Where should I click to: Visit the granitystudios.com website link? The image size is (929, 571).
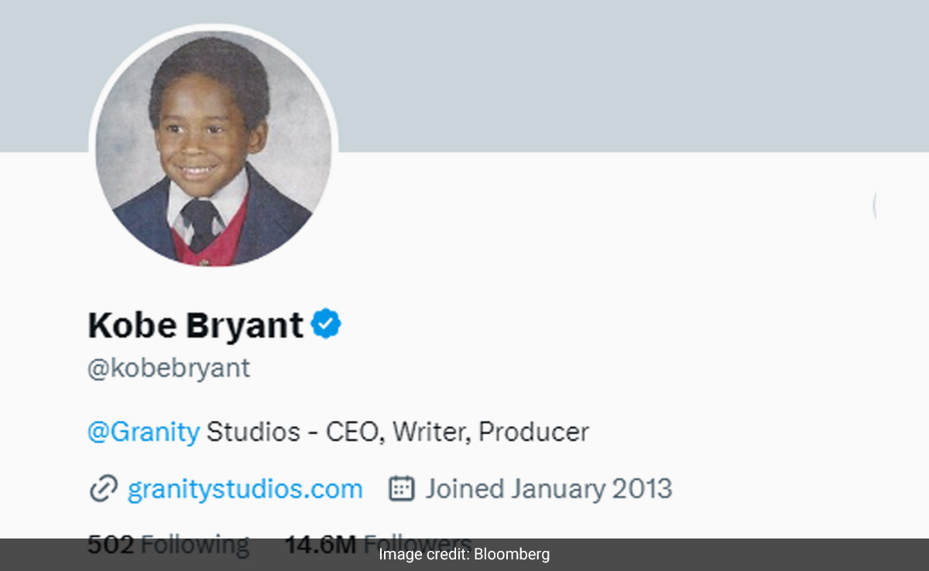245,489
